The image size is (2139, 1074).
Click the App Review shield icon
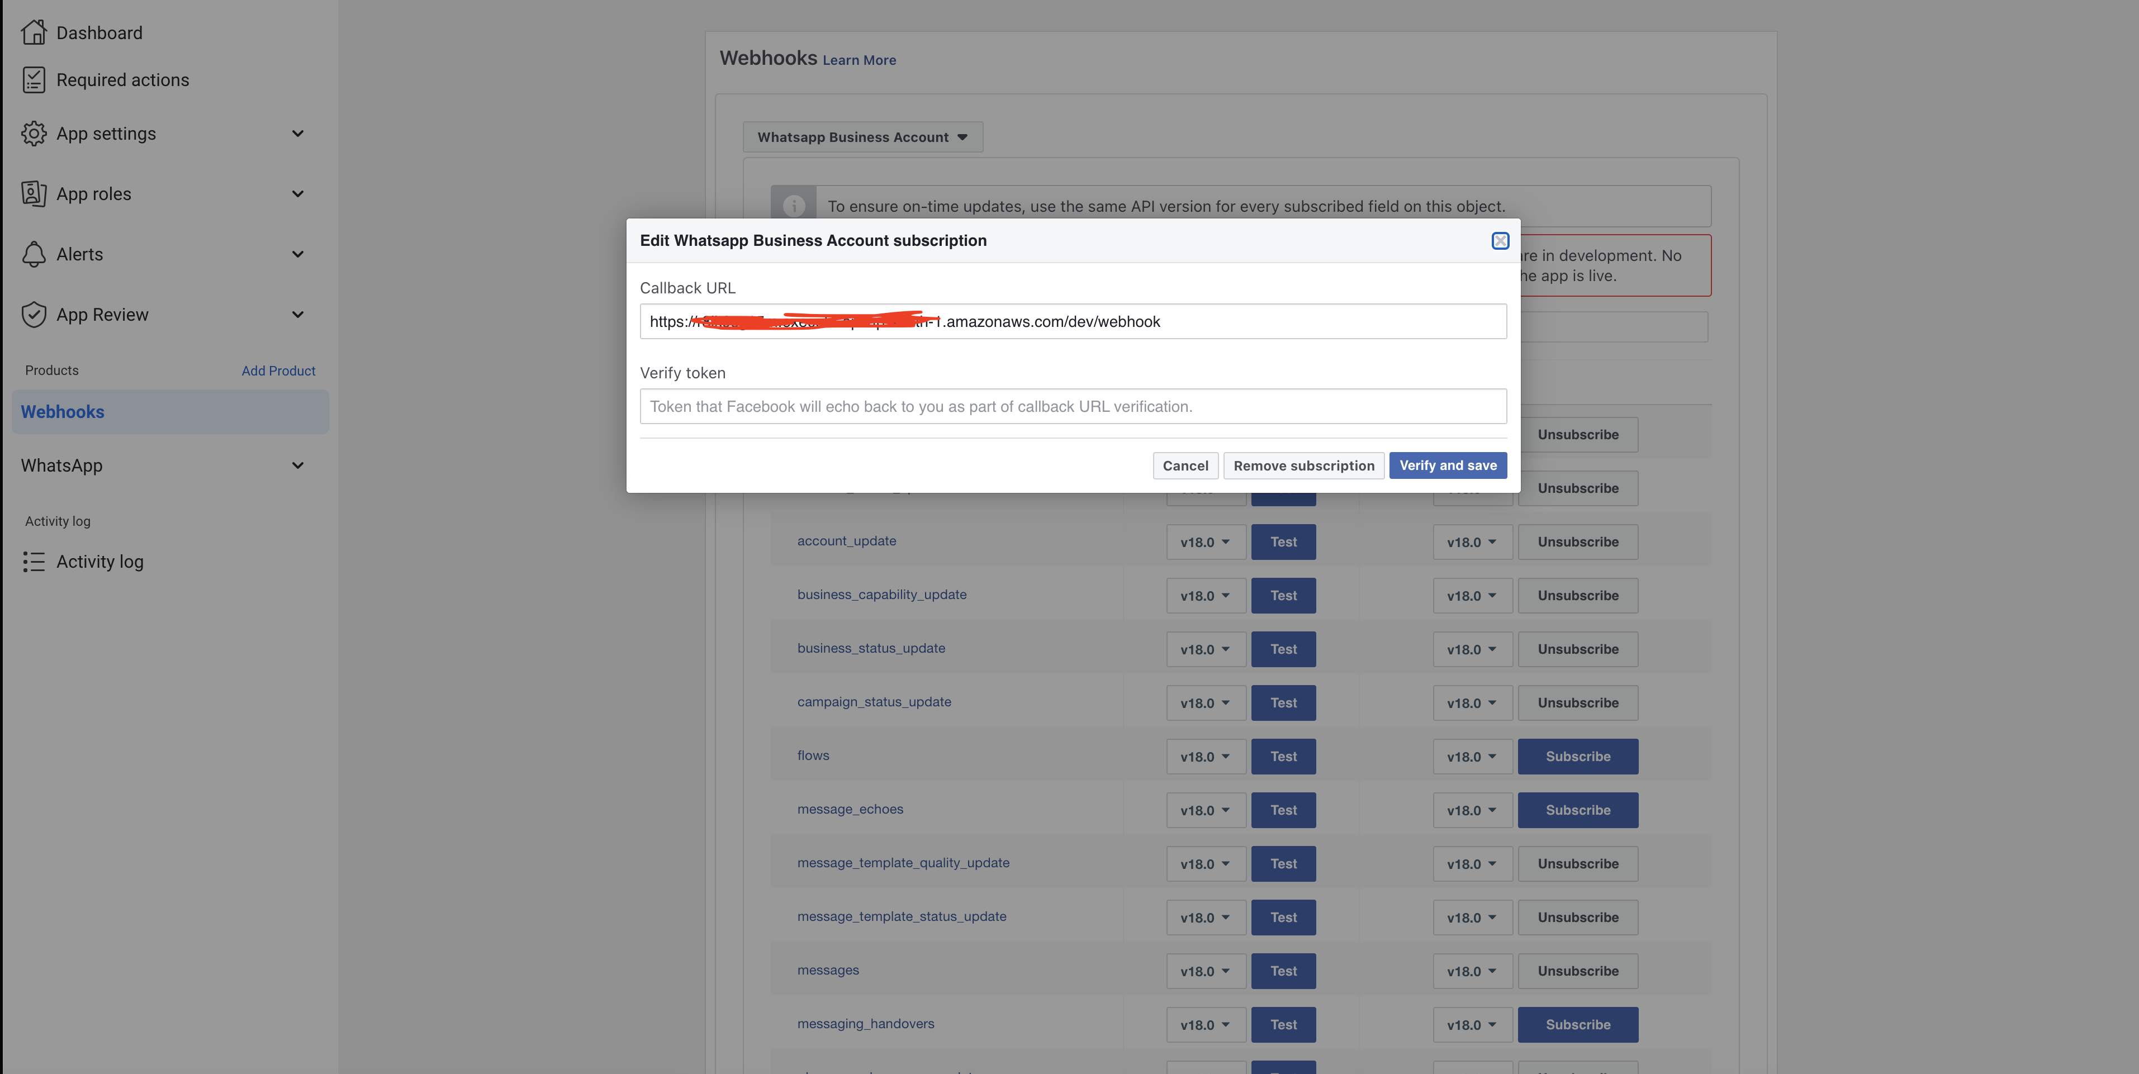[33, 315]
